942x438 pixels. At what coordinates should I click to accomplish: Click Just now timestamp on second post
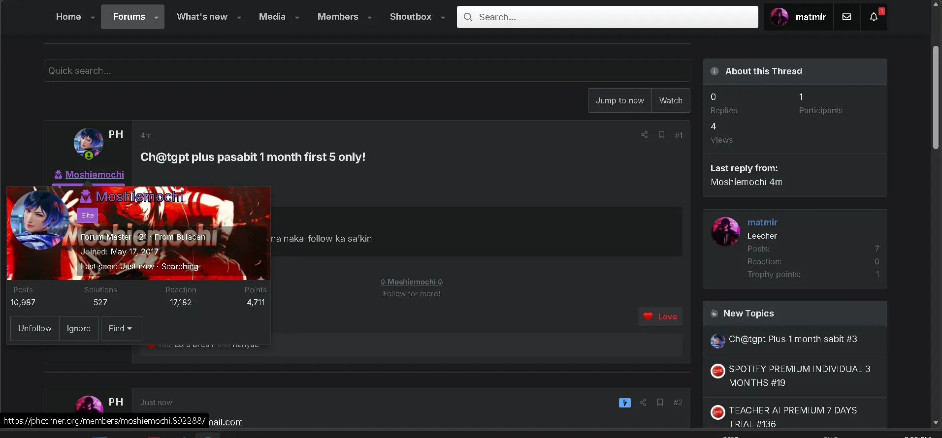(x=156, y=403)
